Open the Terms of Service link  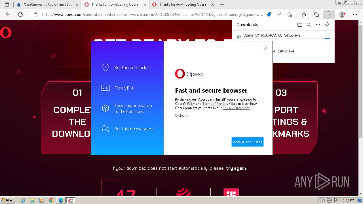(215, 104)
